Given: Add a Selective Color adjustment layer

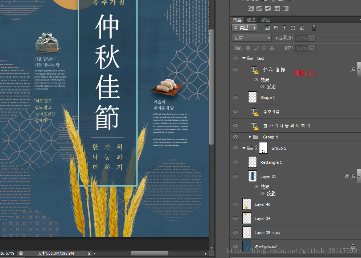Looking at the screenshot, I should click(277, 8).
